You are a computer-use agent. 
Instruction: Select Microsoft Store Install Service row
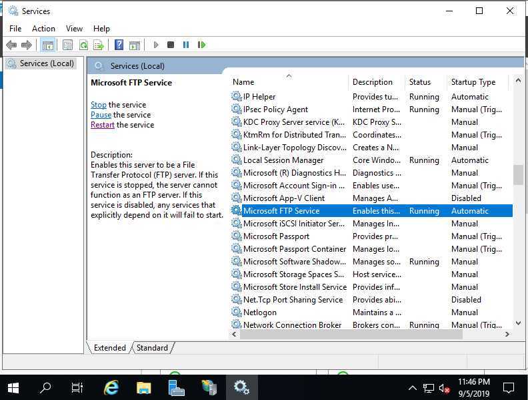pos(372,287)
